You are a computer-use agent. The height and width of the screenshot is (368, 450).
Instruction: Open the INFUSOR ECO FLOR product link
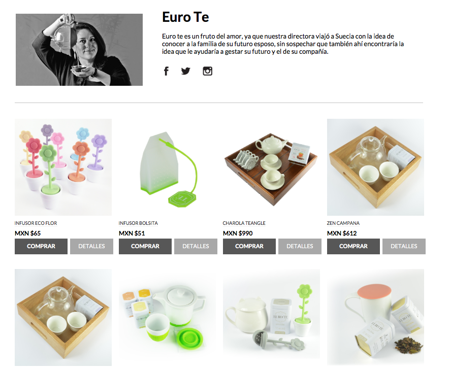(36, 223)
